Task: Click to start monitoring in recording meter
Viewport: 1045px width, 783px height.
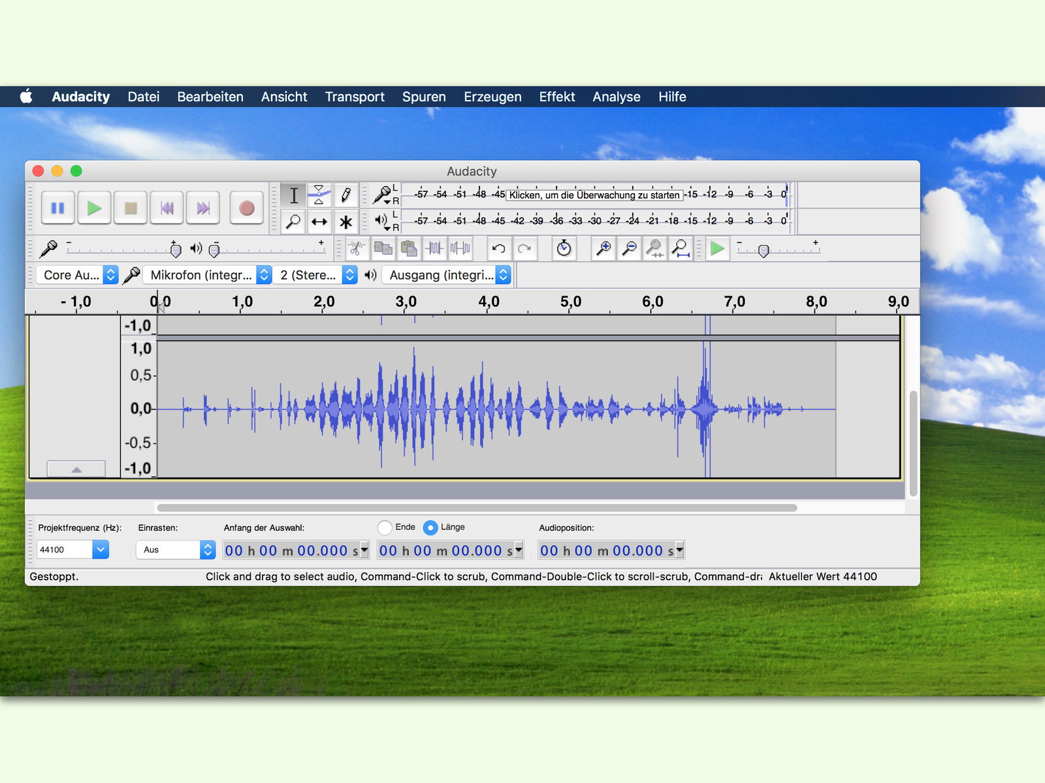Action: (x=594, y=195)
